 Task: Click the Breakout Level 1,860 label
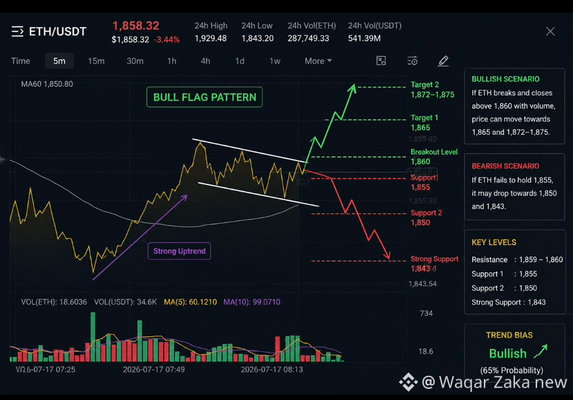(434, 157)
